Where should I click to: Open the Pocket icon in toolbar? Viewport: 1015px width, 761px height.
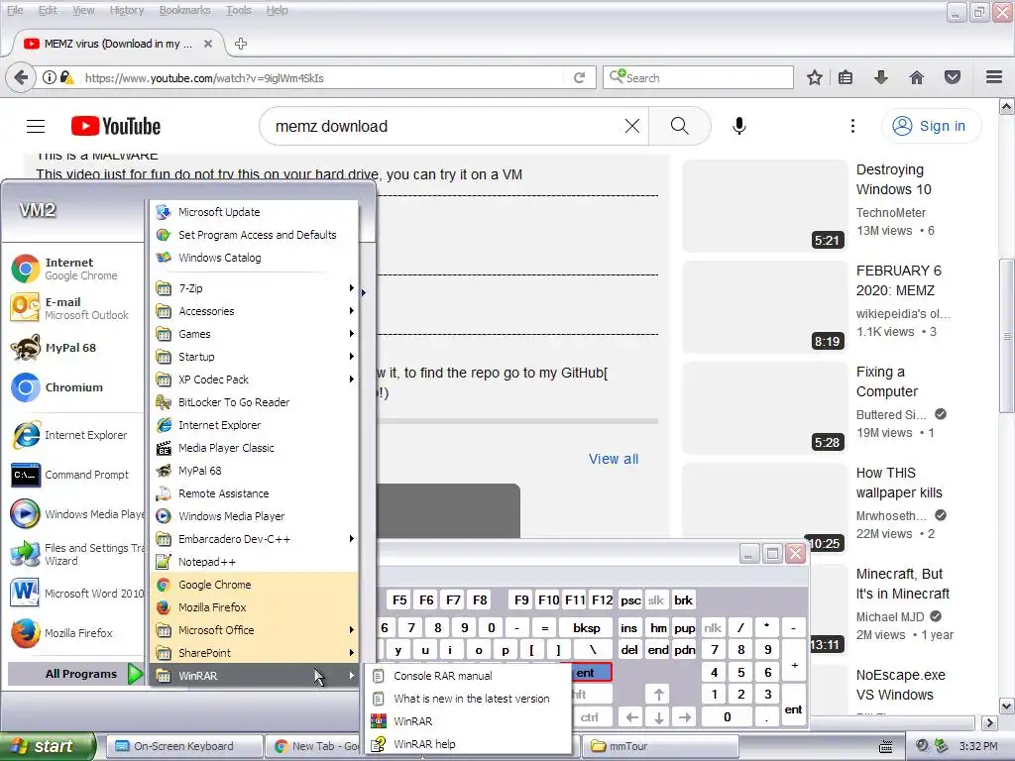pyautogui.click(x=953, y=77)
